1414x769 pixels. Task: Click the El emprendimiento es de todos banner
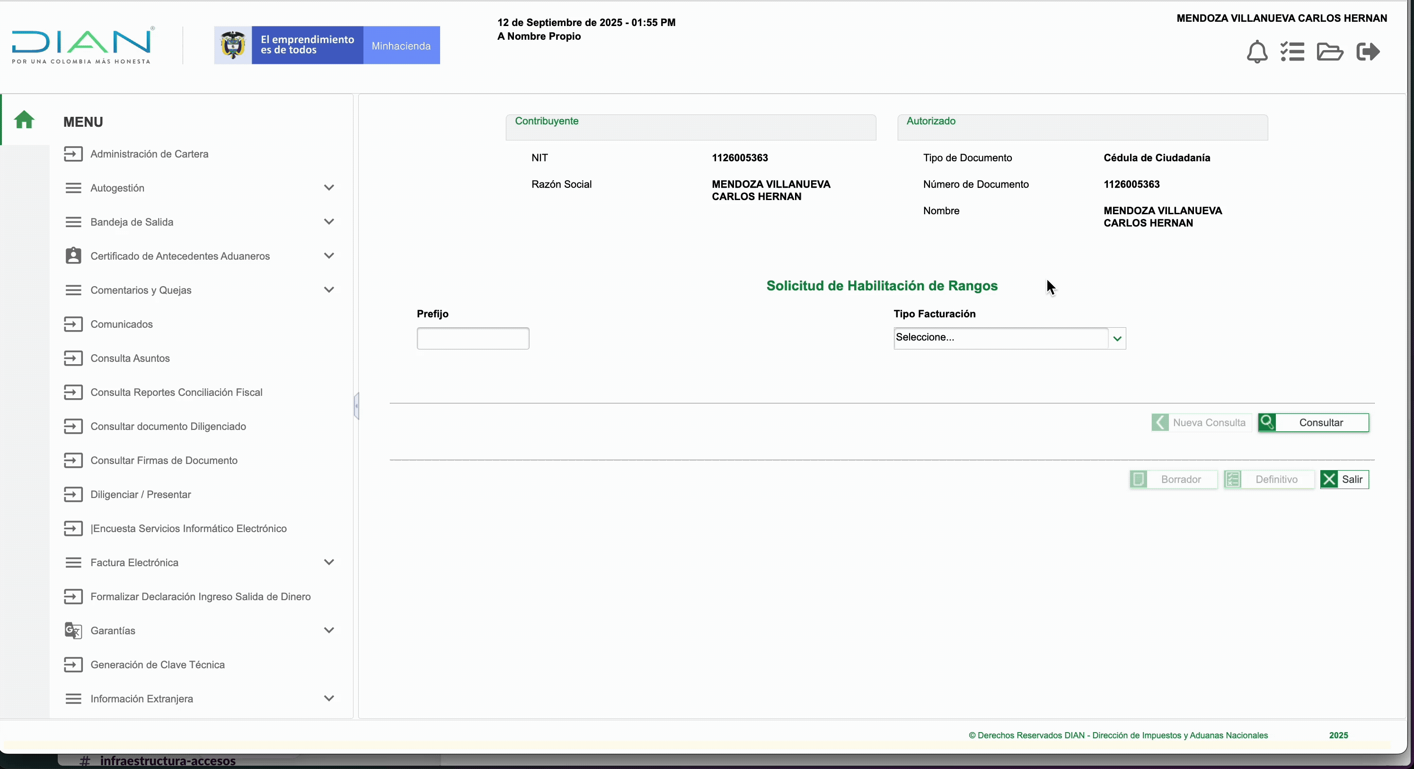308,45
